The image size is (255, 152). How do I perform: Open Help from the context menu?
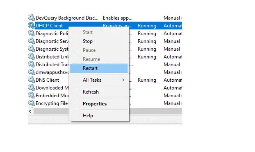tap(99, 116)
